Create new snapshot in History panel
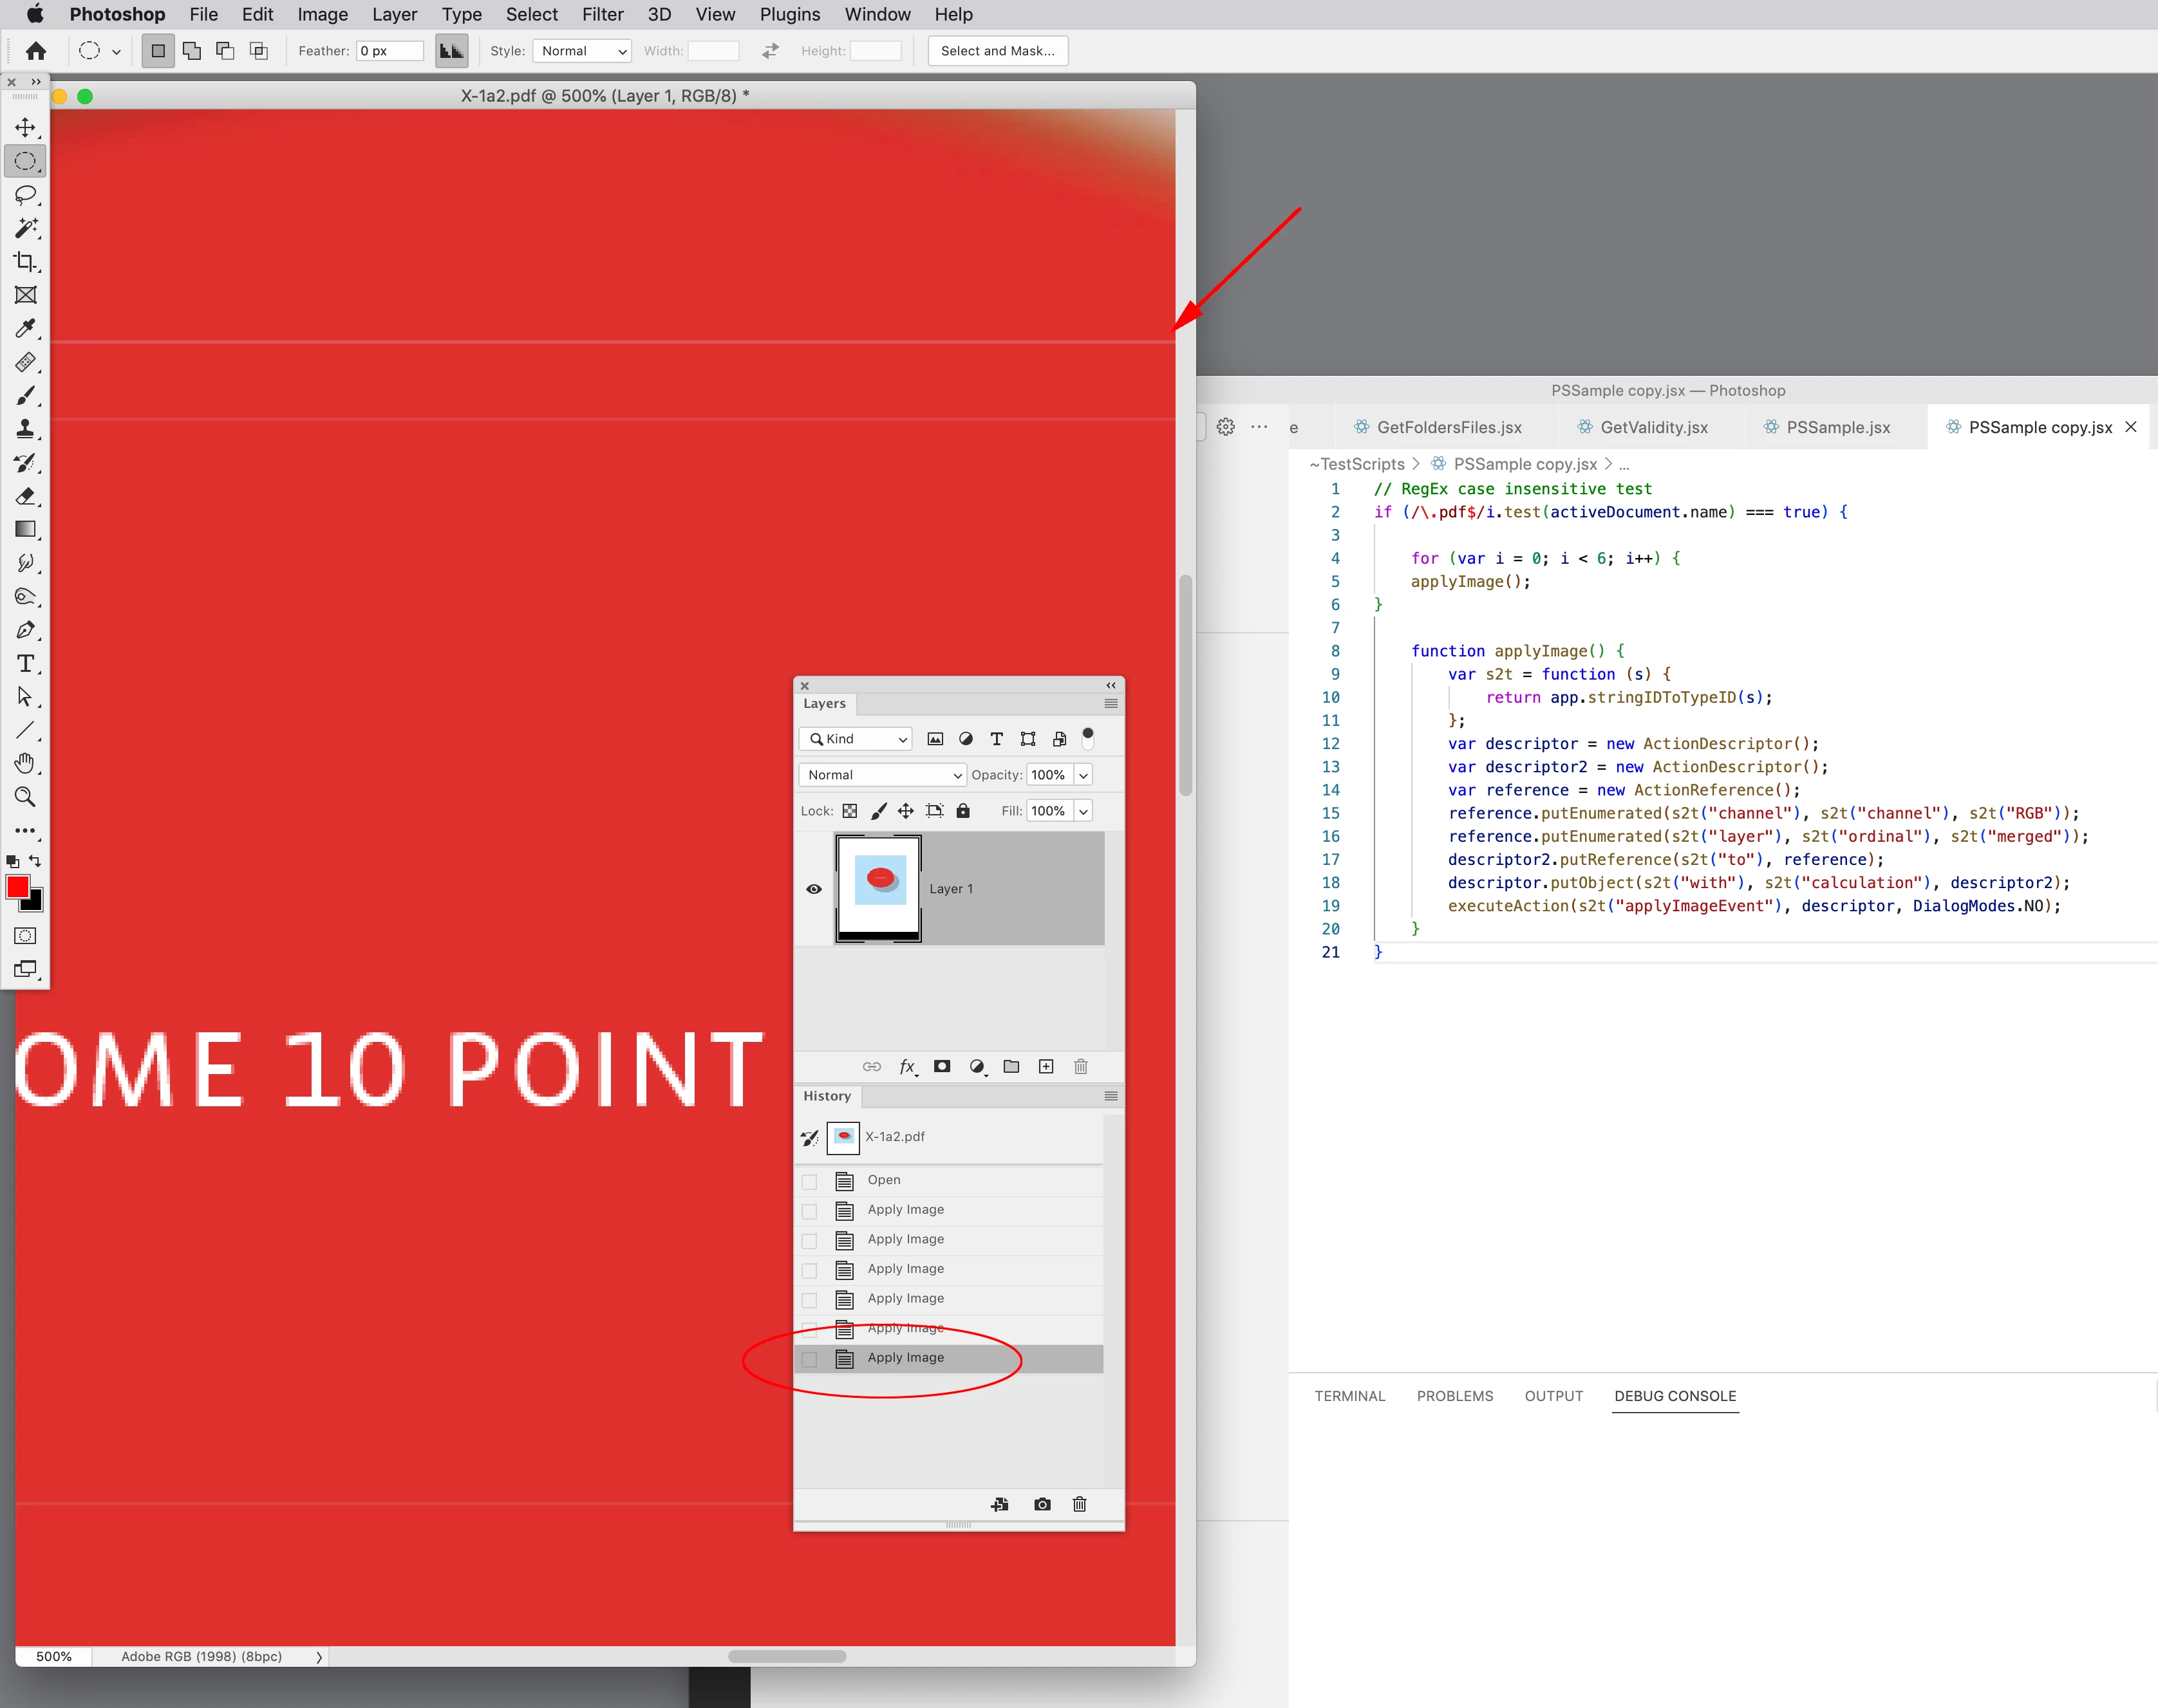Image resolution: width=2158 pixels, height=1708 pixels. 1042,1504
